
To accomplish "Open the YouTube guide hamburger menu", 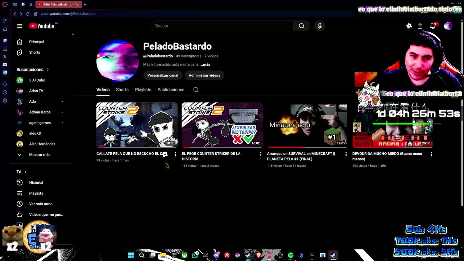I will [x=20, y=26].
